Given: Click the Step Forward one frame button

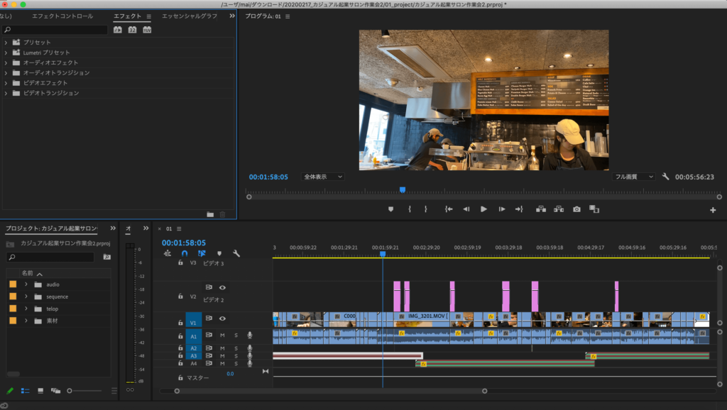Looking at the screenshot, I should point(502,209).
